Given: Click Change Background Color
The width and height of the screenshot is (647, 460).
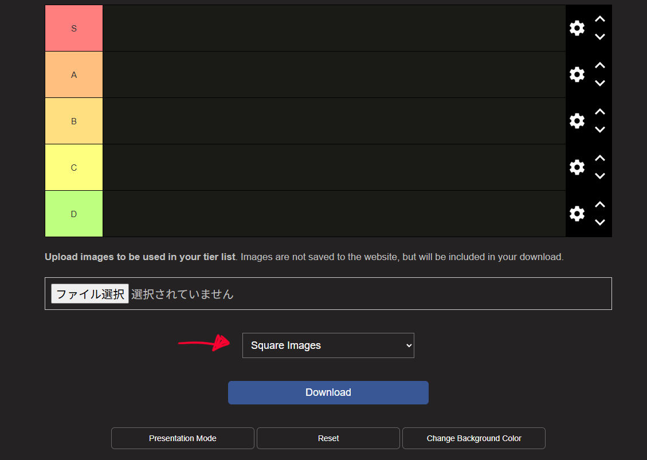Looking at the screenshot, I should (x=473, y=438).
